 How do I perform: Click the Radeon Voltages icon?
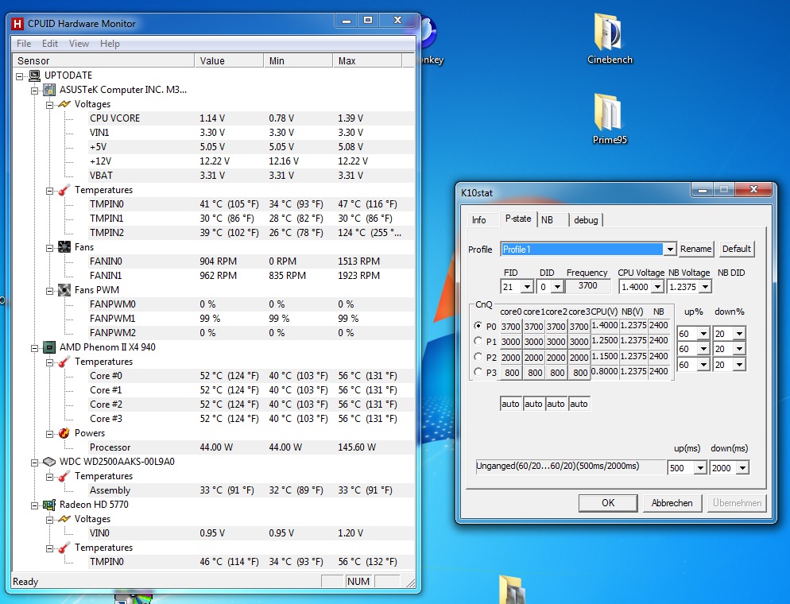64,519
